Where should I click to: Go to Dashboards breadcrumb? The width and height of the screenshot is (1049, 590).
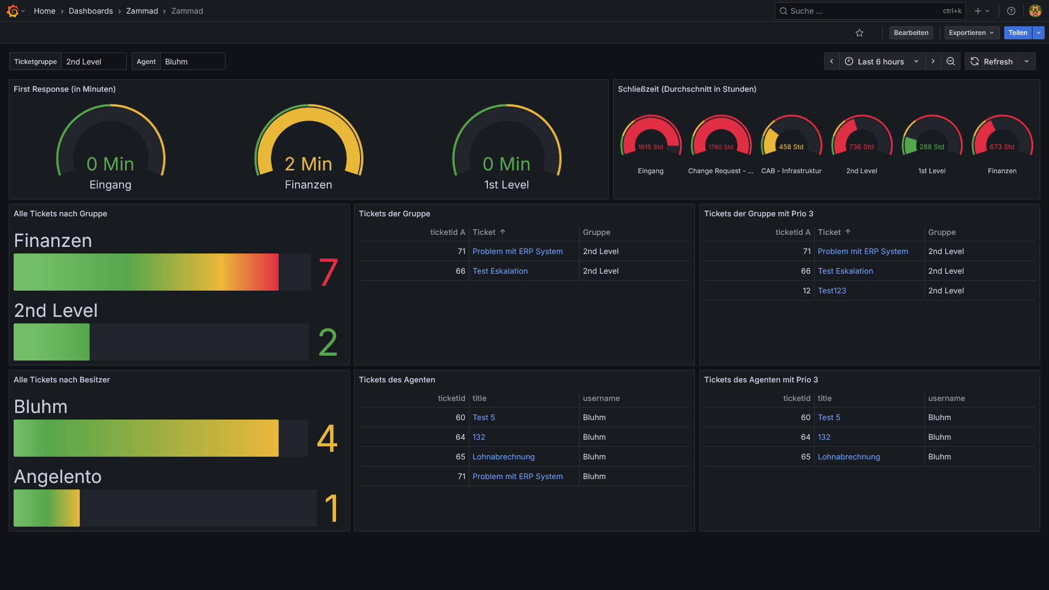(91, 11)
